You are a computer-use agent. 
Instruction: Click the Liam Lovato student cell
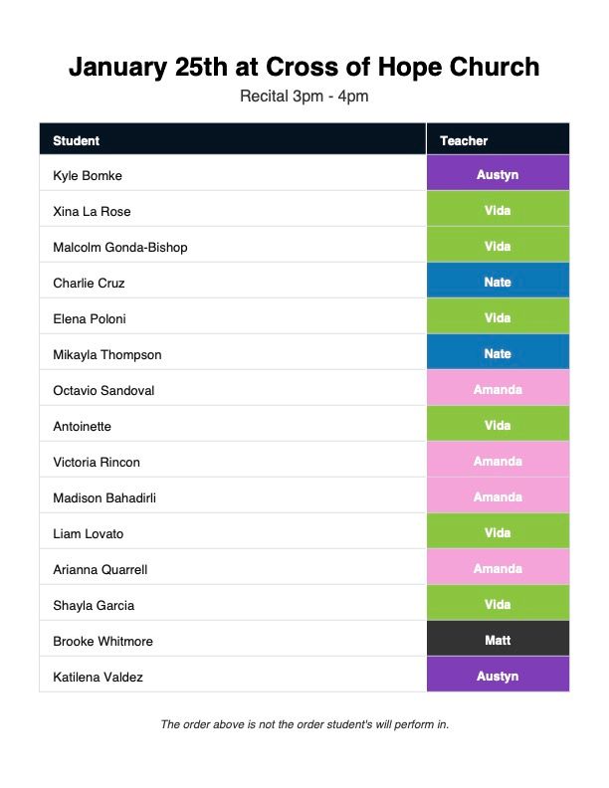[x=89, y=533]
